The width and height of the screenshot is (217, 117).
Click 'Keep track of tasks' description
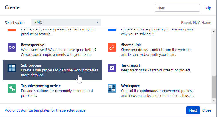pos(156,70)
